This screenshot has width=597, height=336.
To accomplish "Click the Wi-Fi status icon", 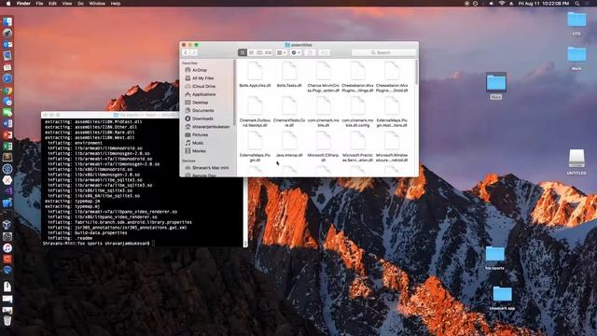I will coord(502,4).
